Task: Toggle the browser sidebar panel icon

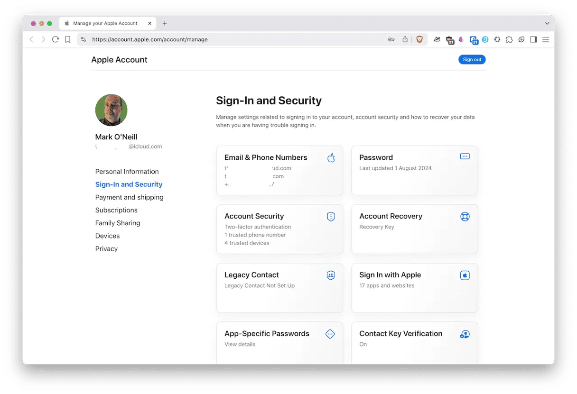Action: (533, 39)
